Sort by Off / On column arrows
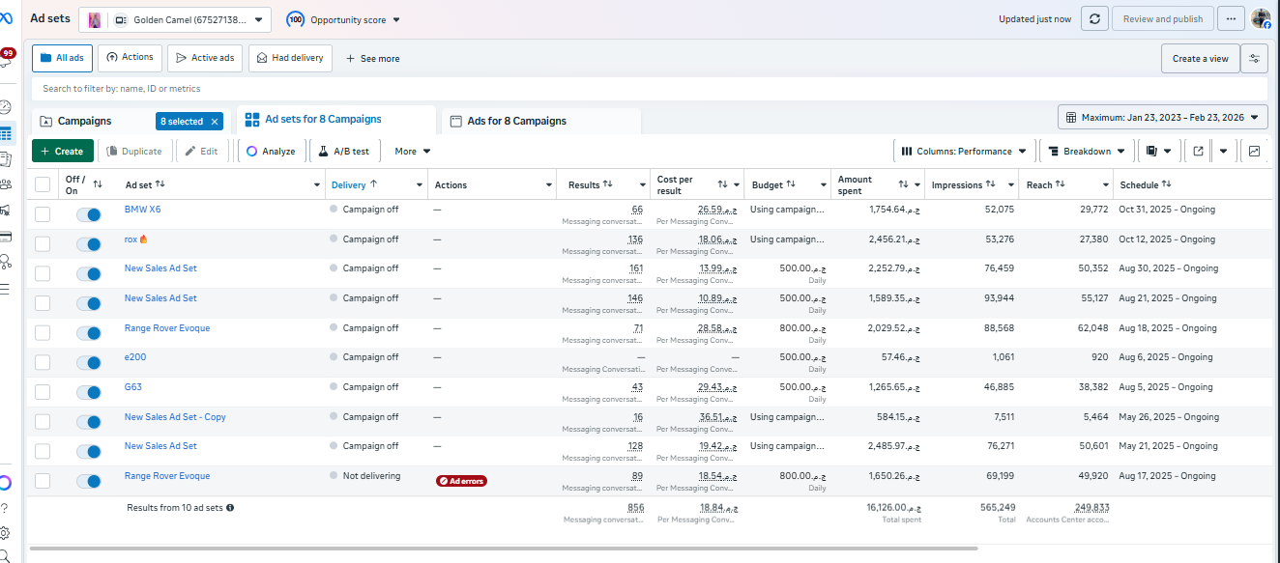 click(97, 184)
